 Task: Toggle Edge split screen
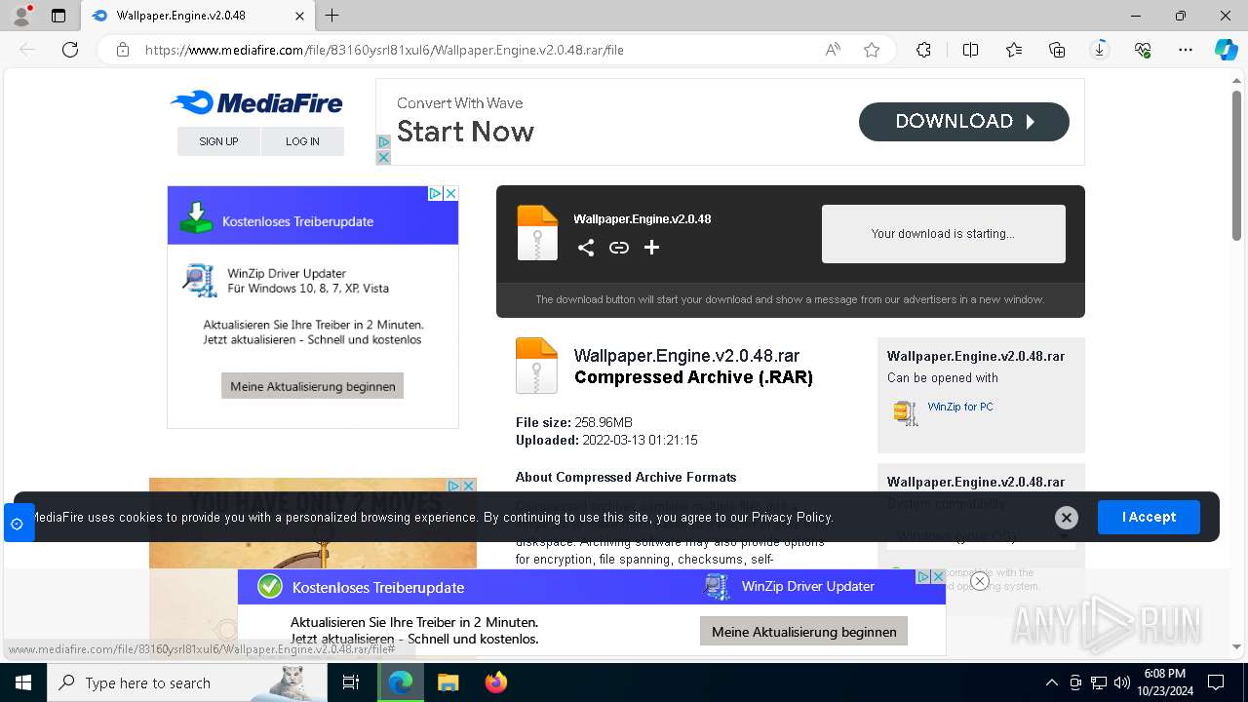coord(970,50)
